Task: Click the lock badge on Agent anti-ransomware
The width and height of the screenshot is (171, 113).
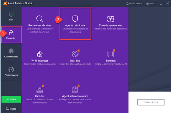Action: coord(79,86)
